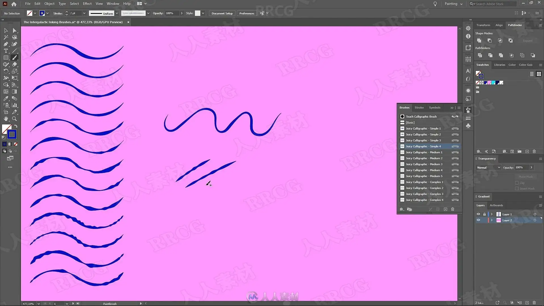Select the Hand tool
The width and height of the screenshot is (544, 306).
click(x=6, y=119)
